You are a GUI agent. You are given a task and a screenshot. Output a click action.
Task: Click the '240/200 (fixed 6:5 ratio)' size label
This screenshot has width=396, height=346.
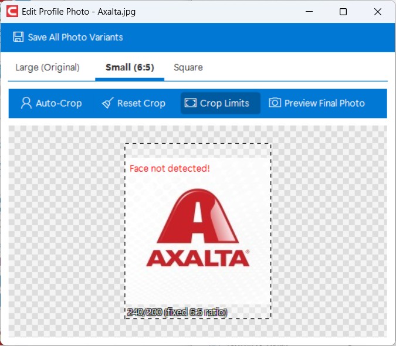(x=177, y=312)
